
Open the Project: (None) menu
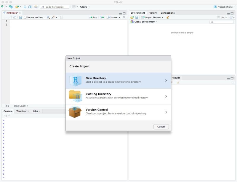[x=225, y=7]
